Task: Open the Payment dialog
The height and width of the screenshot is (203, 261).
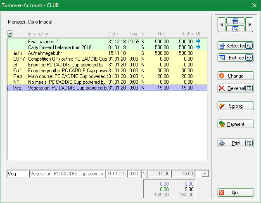Action: point(236,124)
